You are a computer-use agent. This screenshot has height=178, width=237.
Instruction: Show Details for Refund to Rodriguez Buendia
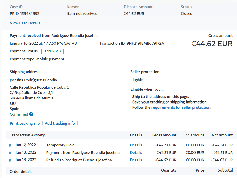click(x=136, y=160)
